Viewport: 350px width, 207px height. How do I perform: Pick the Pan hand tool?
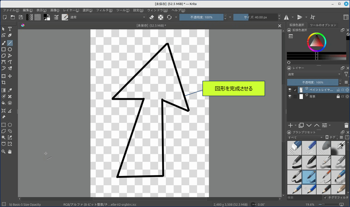point(10,151)
